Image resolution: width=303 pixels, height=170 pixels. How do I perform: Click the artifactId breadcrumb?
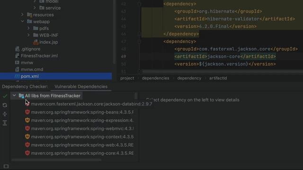218,78
